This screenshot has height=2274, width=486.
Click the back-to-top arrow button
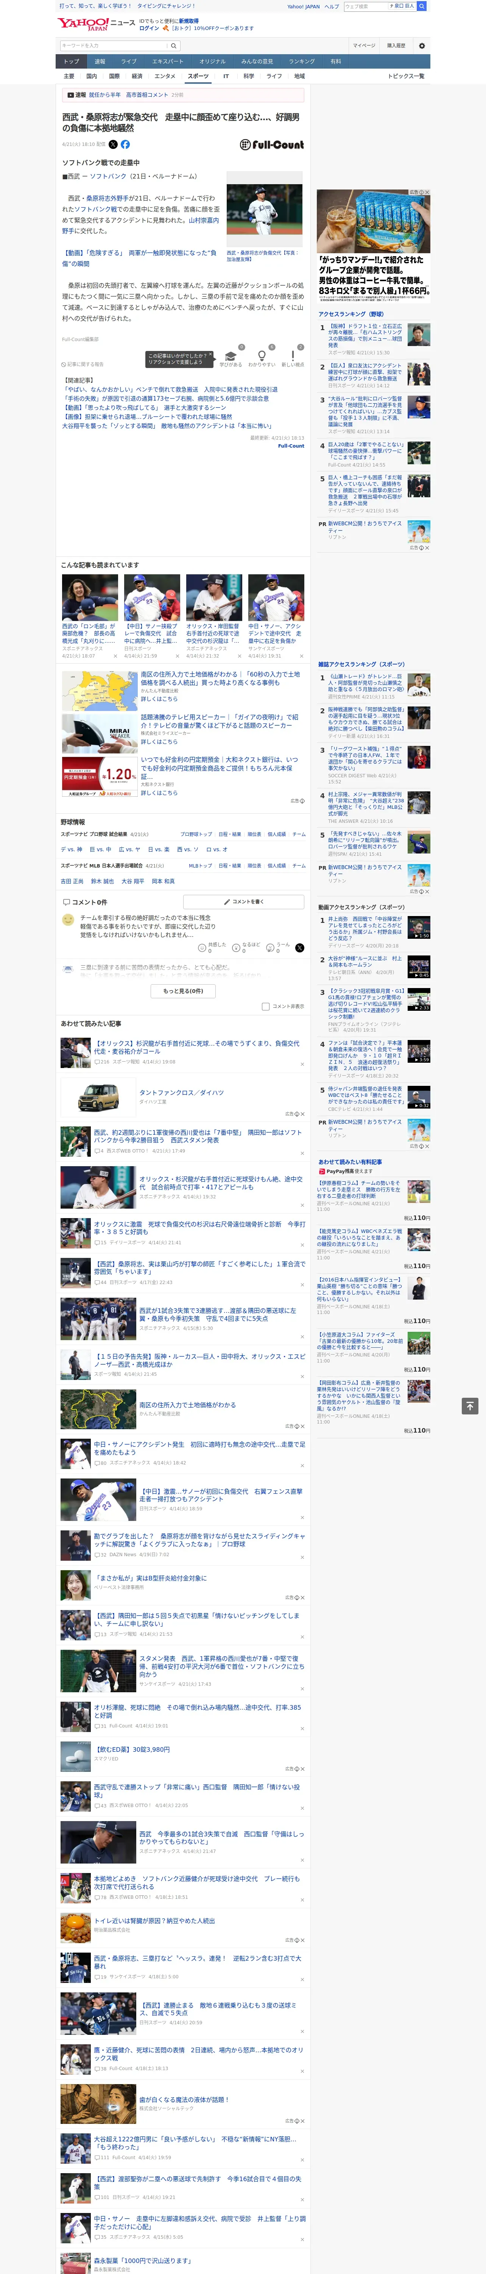click(x=470, y=1405)
